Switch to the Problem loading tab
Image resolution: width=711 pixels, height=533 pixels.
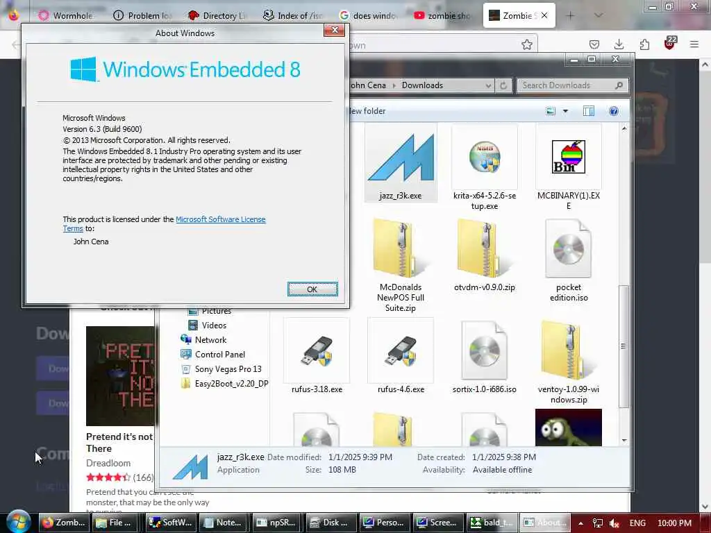tap(142, 15)
